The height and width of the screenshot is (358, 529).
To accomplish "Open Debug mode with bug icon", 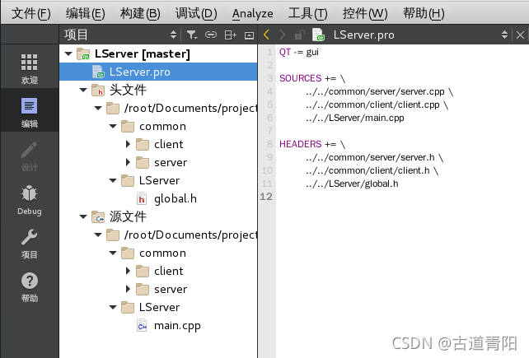I will pyautogui.click(x=30, y=200).
